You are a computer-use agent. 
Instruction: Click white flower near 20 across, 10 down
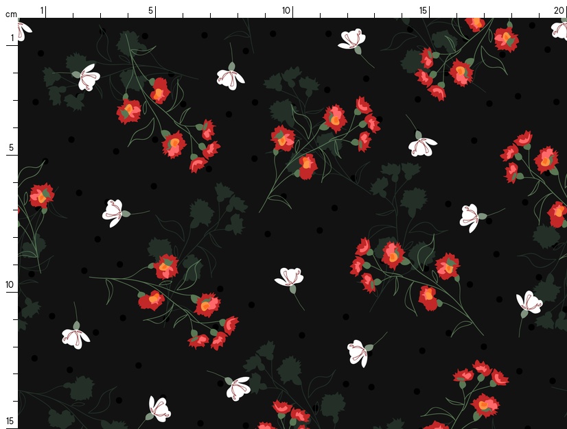(x=529, y=302)
